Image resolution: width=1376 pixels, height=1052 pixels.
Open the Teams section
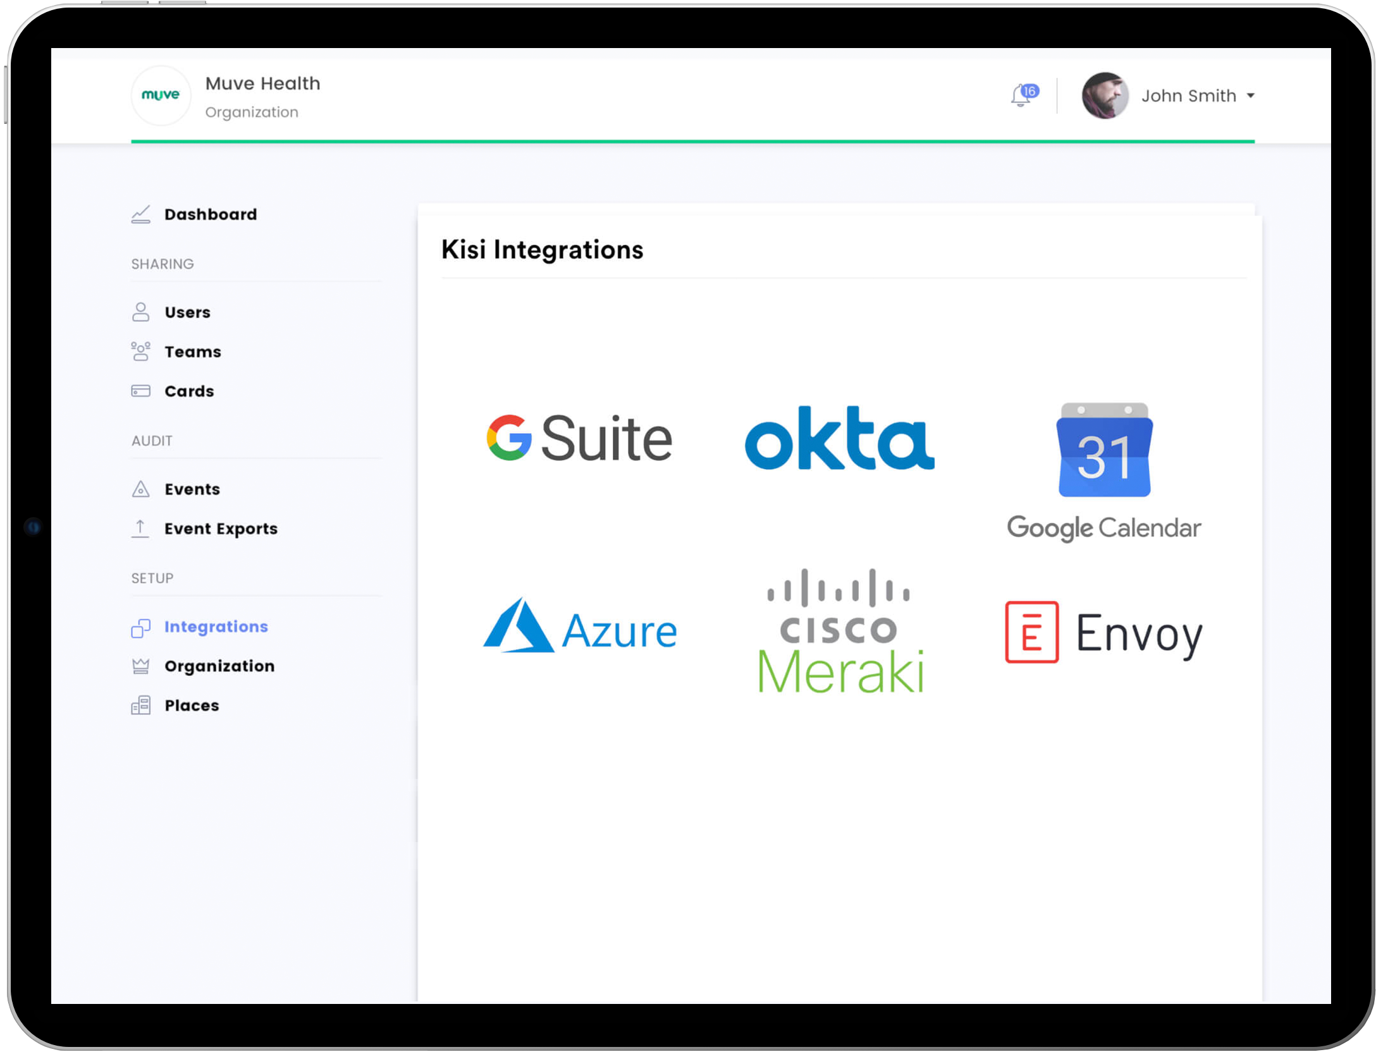[x=193, y=352]
